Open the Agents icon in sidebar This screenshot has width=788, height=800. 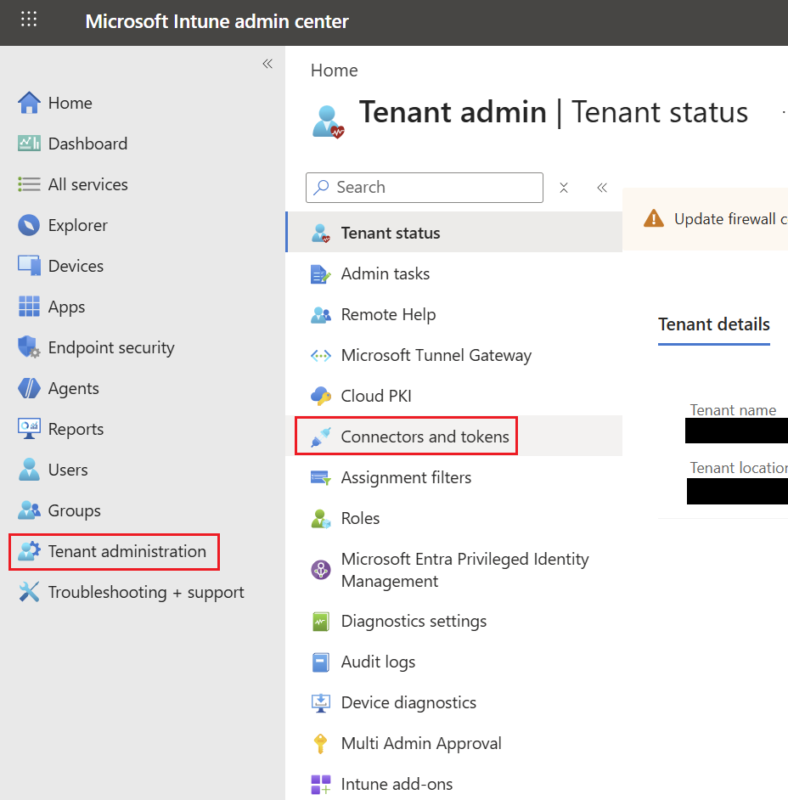(29, 388)
